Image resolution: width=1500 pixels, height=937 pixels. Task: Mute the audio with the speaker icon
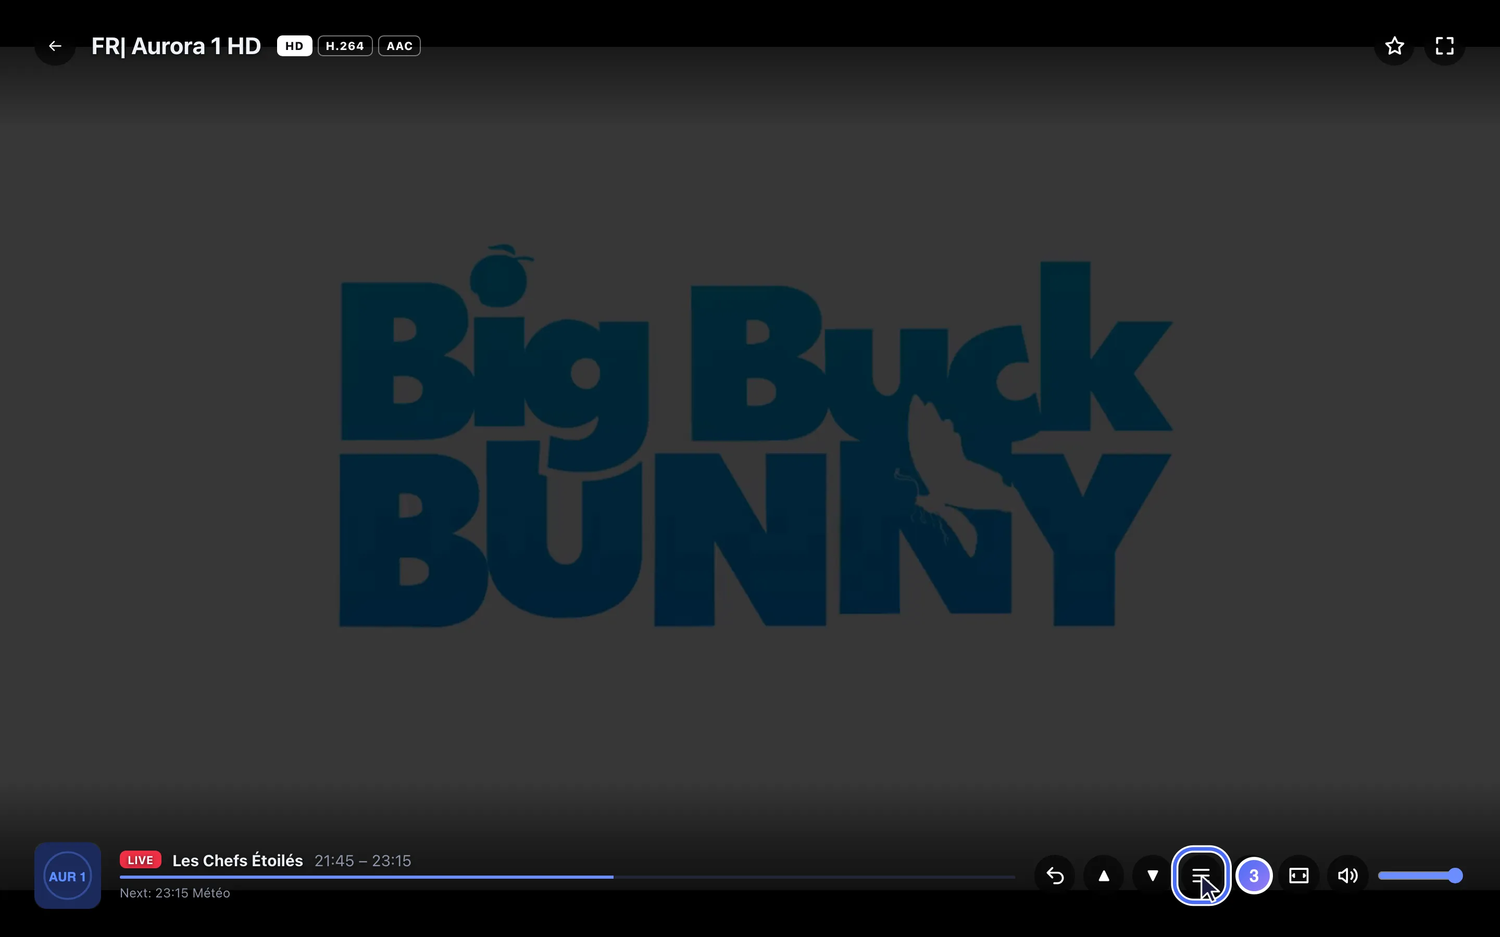[1348, 876]
